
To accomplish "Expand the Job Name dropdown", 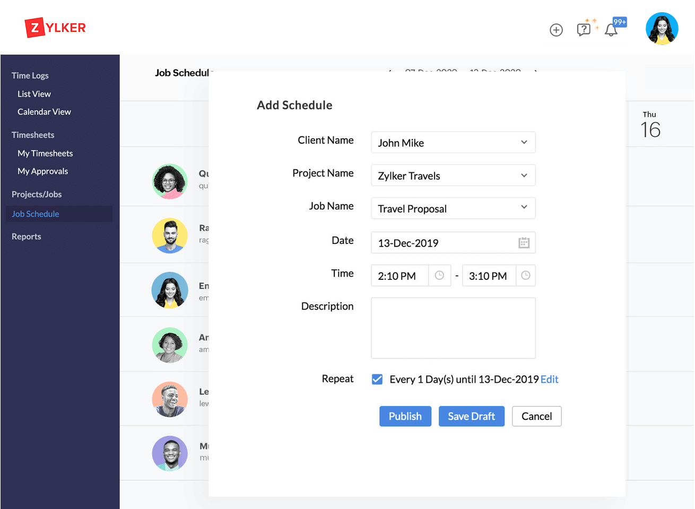I will tap(453, 208).
